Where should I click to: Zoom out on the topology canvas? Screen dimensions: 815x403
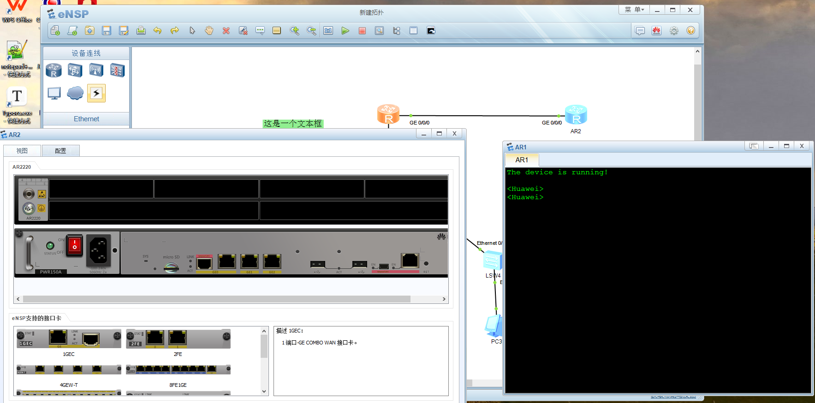click(x=311, y=30)
